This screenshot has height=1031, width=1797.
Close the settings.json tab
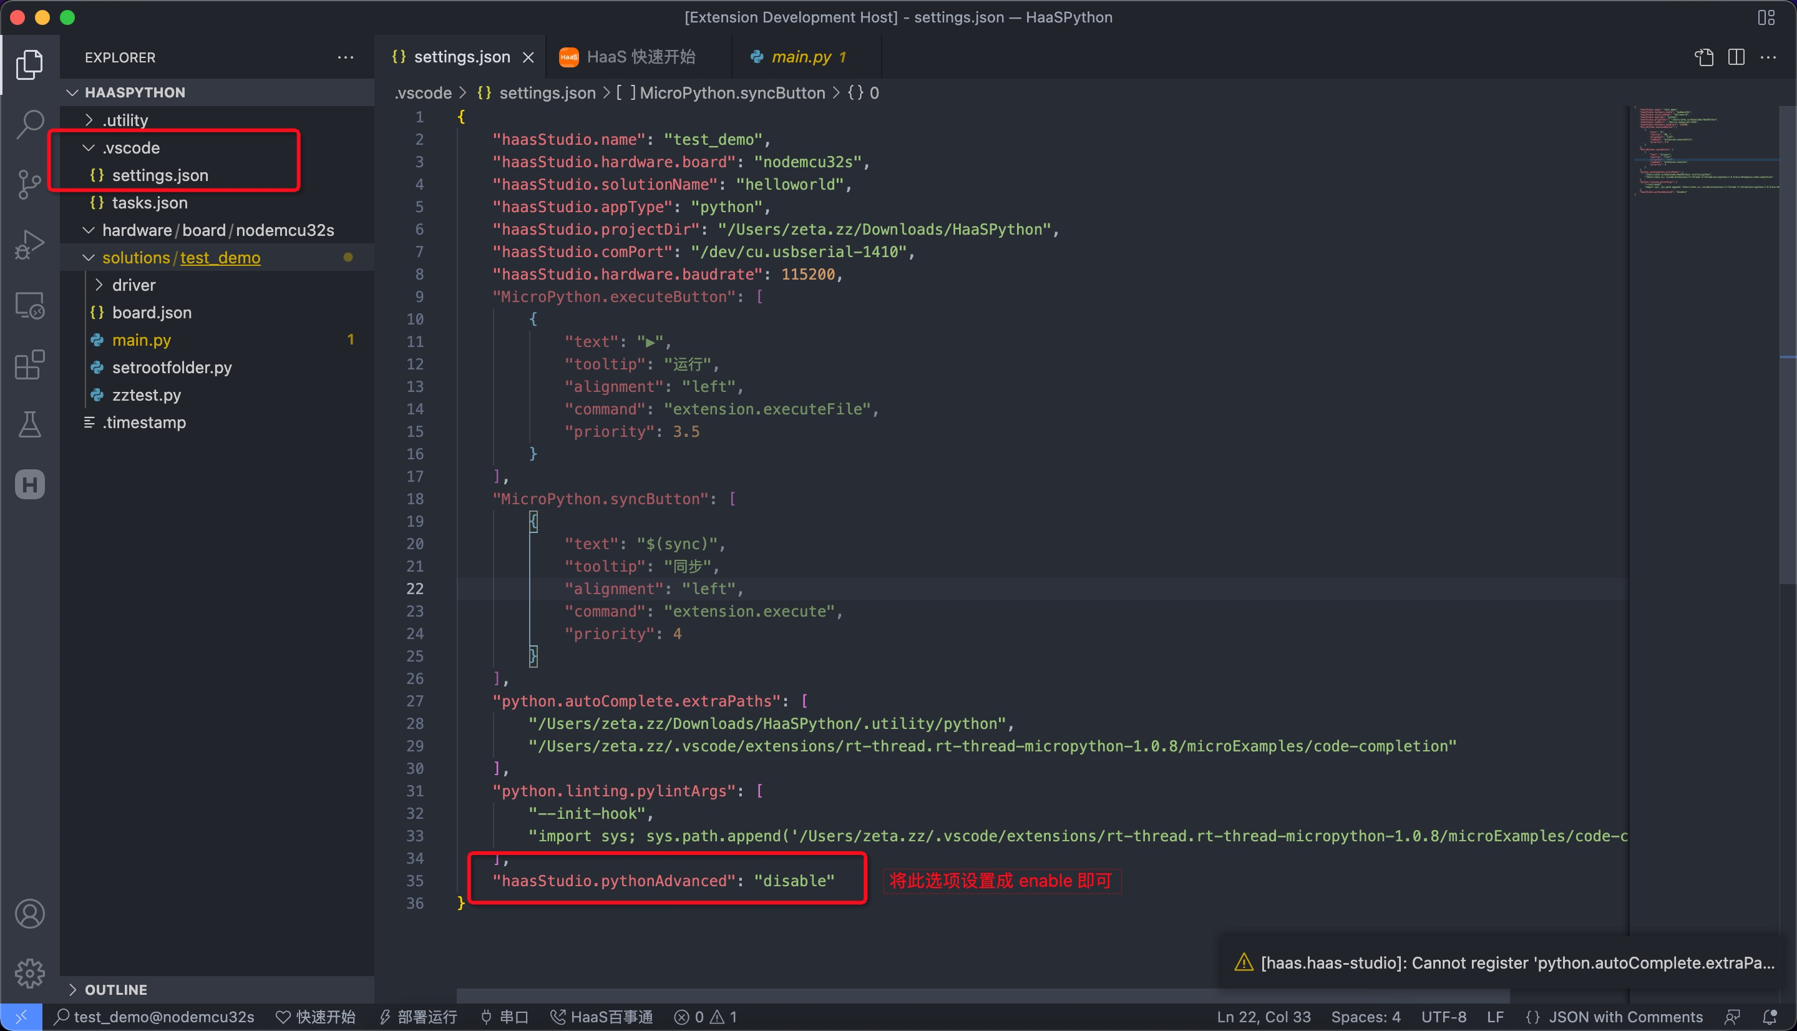click(528, 57)
